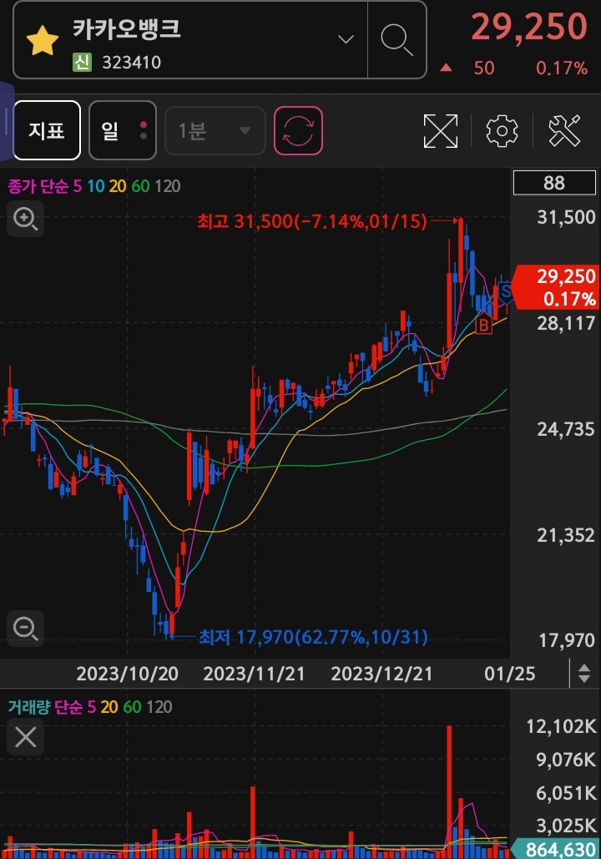Screen dimensions: 601x859
Task: Click the 28,117 axis price label
Action: point(566,323)
